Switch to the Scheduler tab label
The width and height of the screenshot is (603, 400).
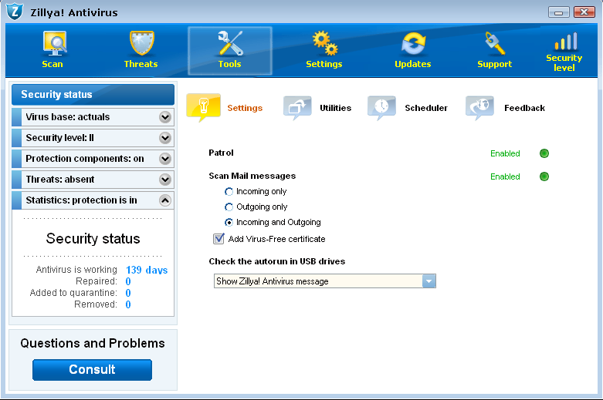tap(426, 108)
